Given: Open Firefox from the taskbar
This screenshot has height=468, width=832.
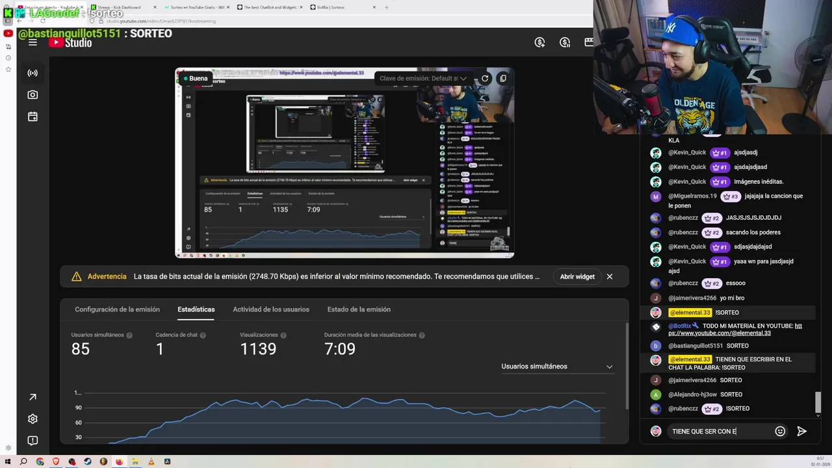Looking at the screenshot, I should [x=120, y=461].
